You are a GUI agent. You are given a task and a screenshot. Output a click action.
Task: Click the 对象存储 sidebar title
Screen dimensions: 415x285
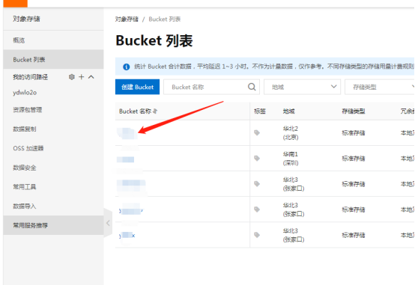(26, 19)
